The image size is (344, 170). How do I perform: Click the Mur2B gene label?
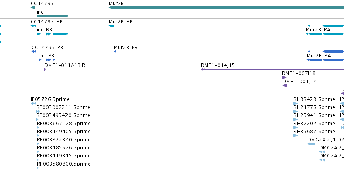(116, 4)
